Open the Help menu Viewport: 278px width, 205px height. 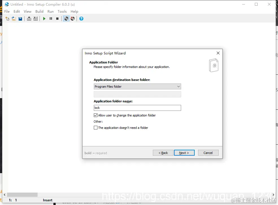pyautogui.click(x=74, y=12)
